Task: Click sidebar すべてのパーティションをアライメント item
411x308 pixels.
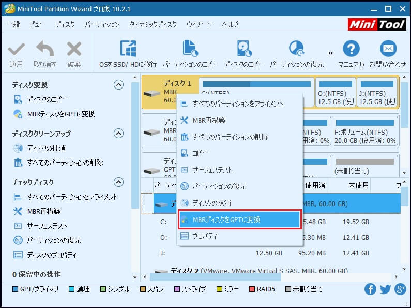Action: point(66,197)
